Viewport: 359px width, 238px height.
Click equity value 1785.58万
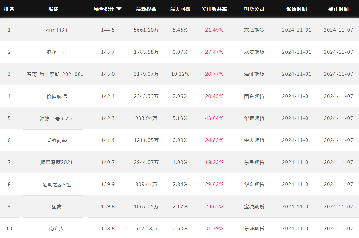(146, 52)
